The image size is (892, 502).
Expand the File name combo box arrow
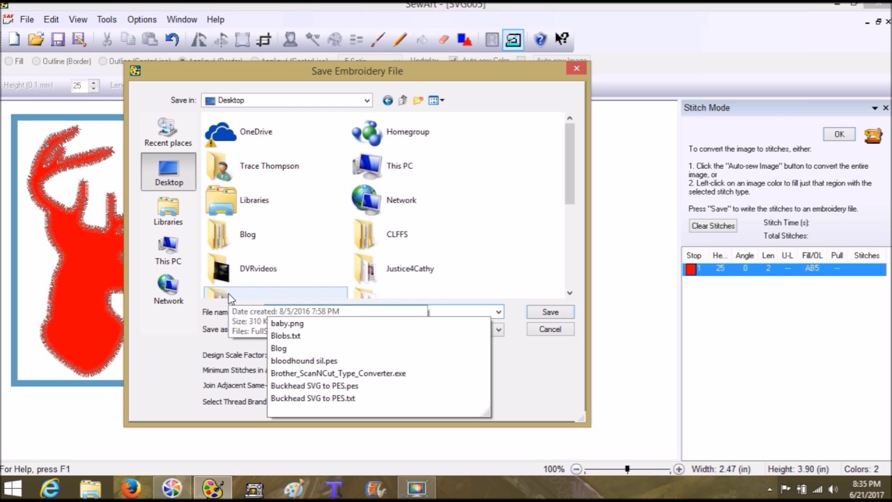click(498, 312)
